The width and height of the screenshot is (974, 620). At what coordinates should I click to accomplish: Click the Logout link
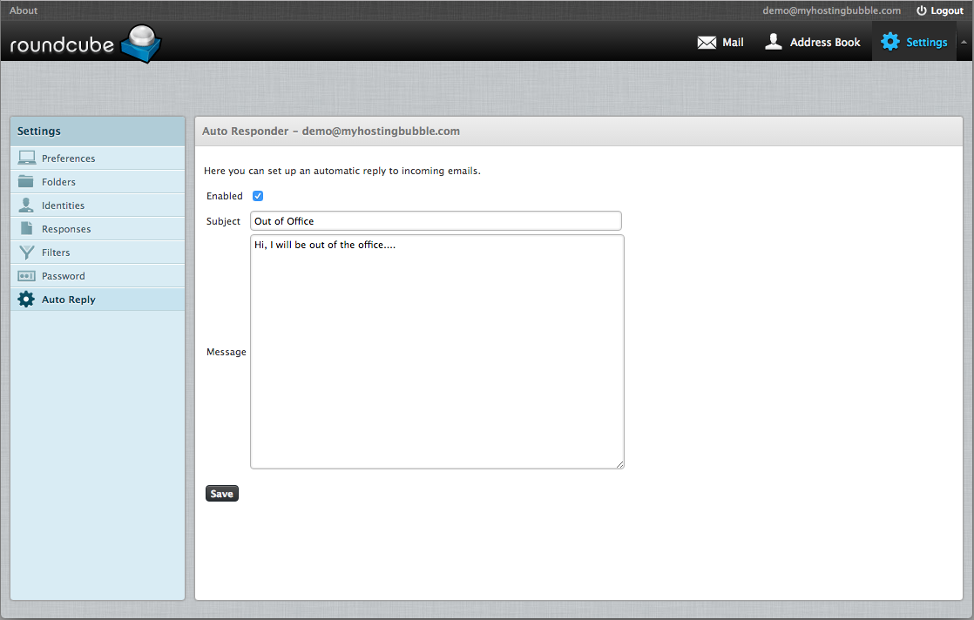pyautogui.click(x=940, y=10)
